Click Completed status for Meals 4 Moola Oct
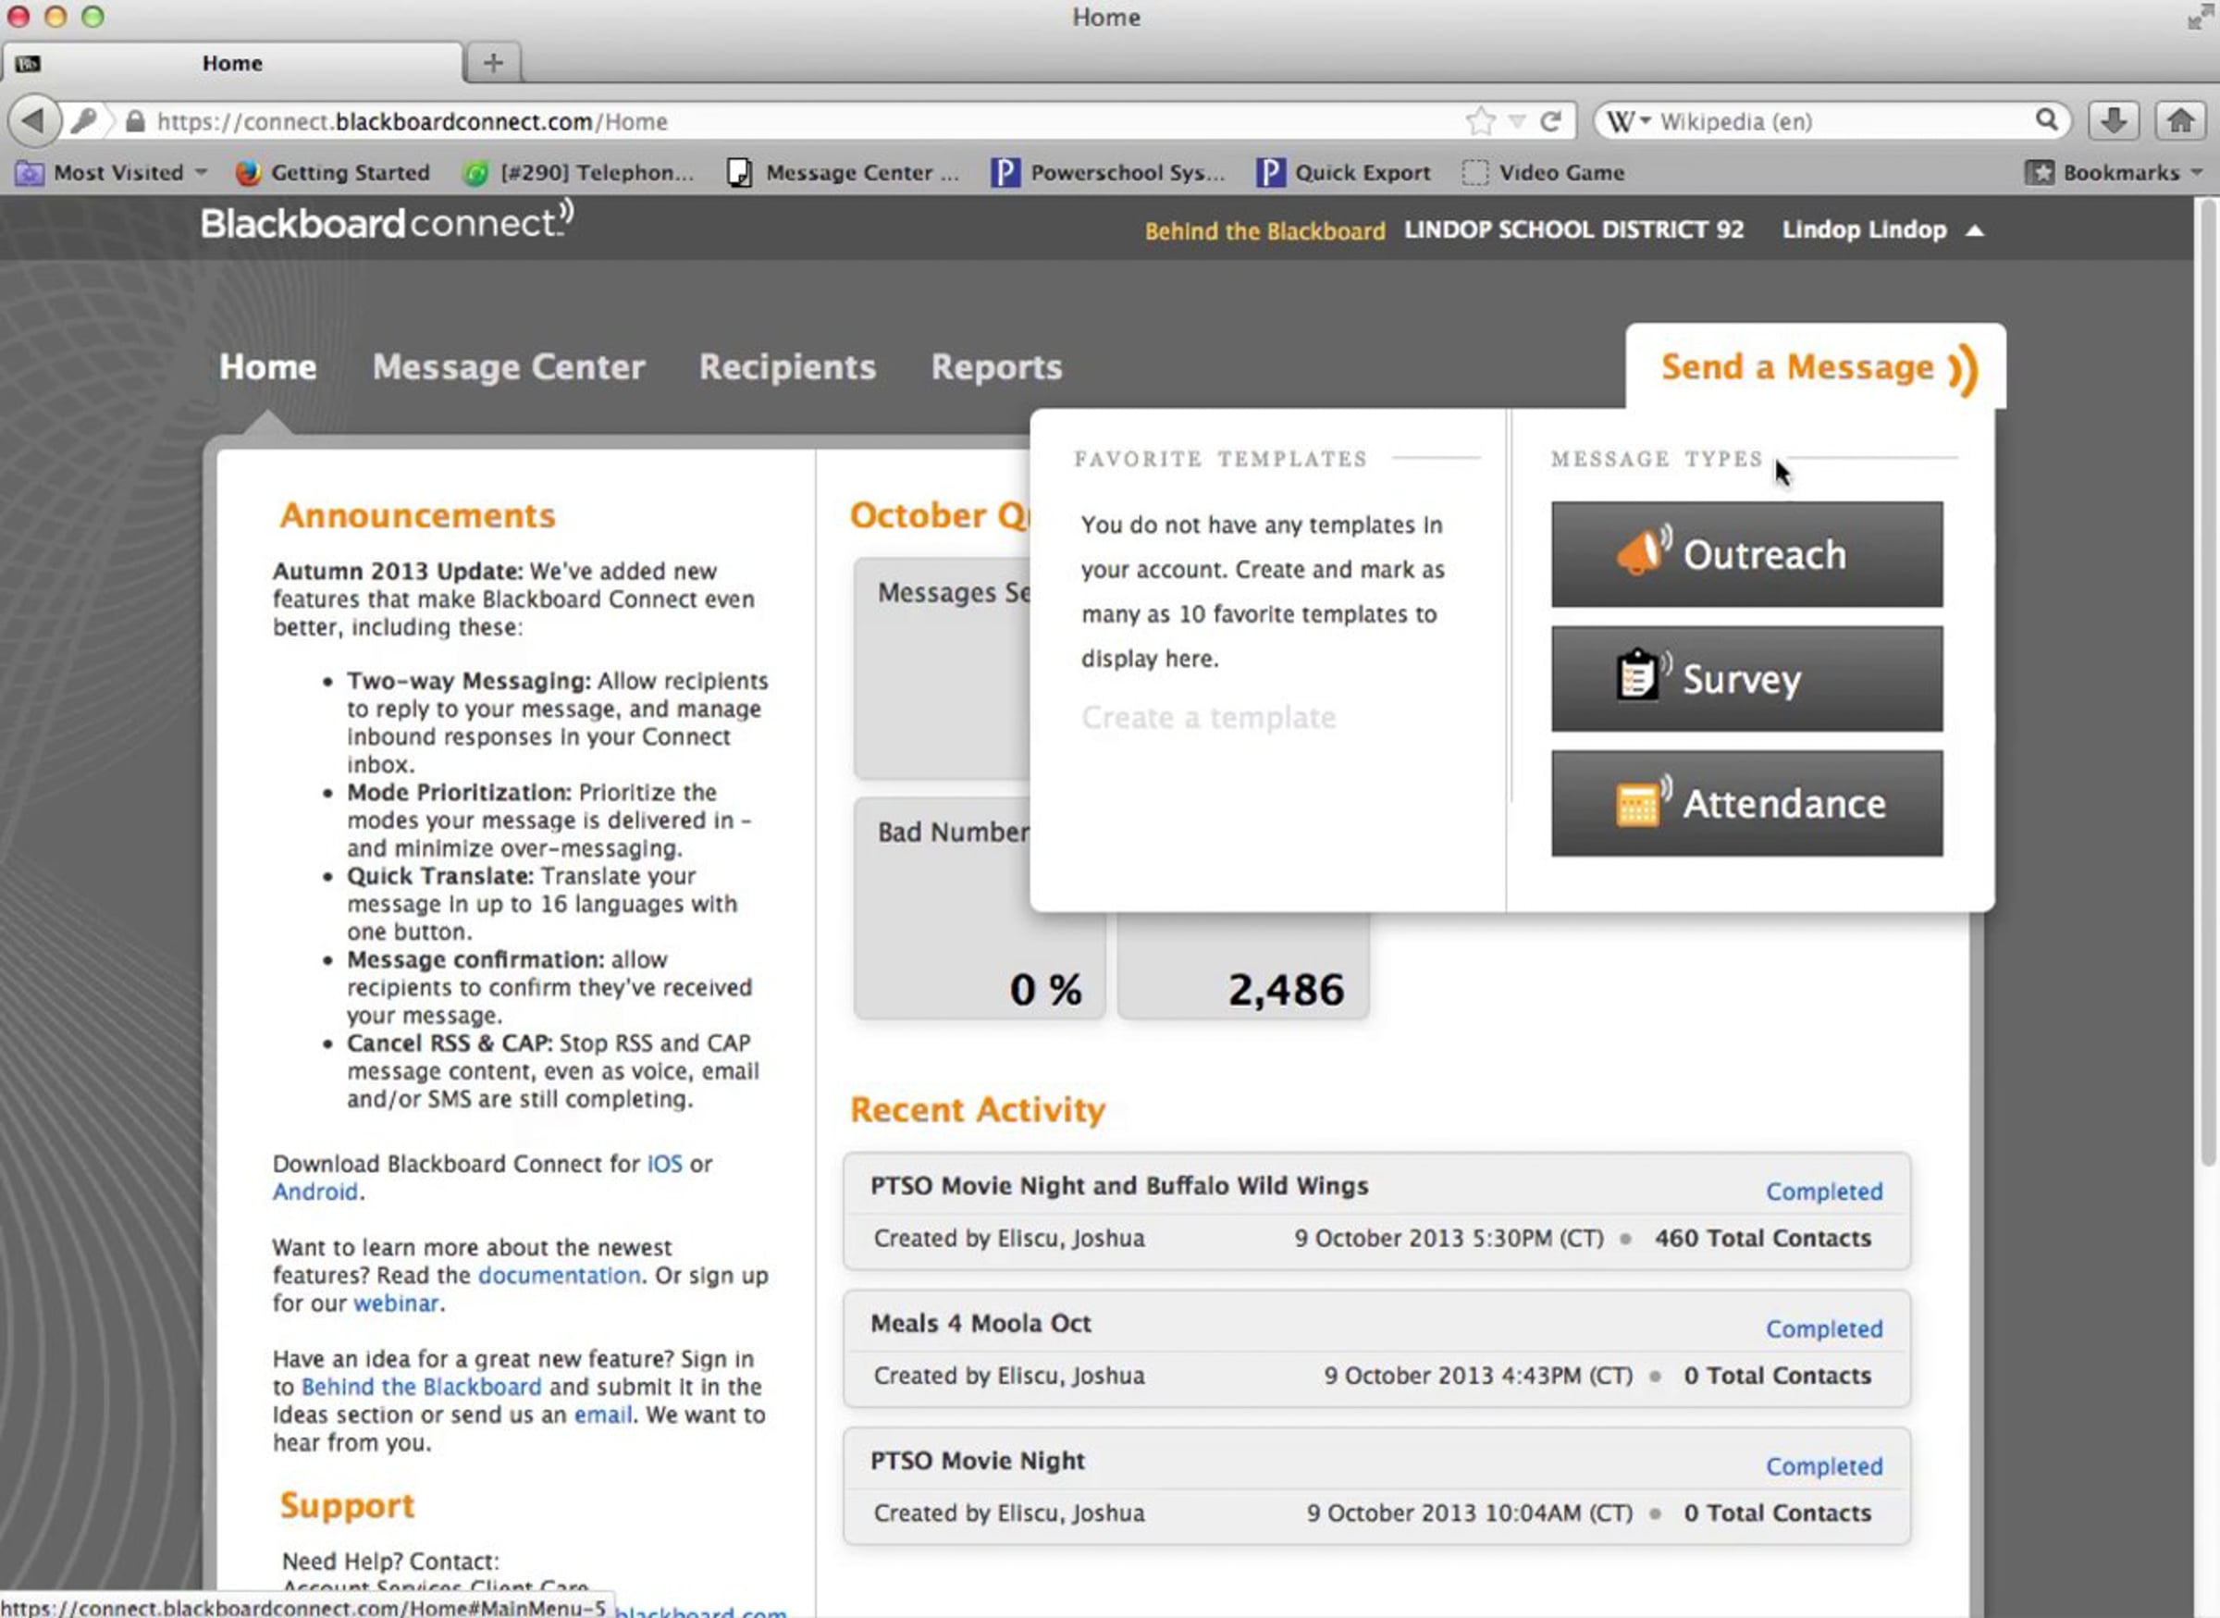This screenshot has height=1618, width=2220. [x=1823, y=1329]
